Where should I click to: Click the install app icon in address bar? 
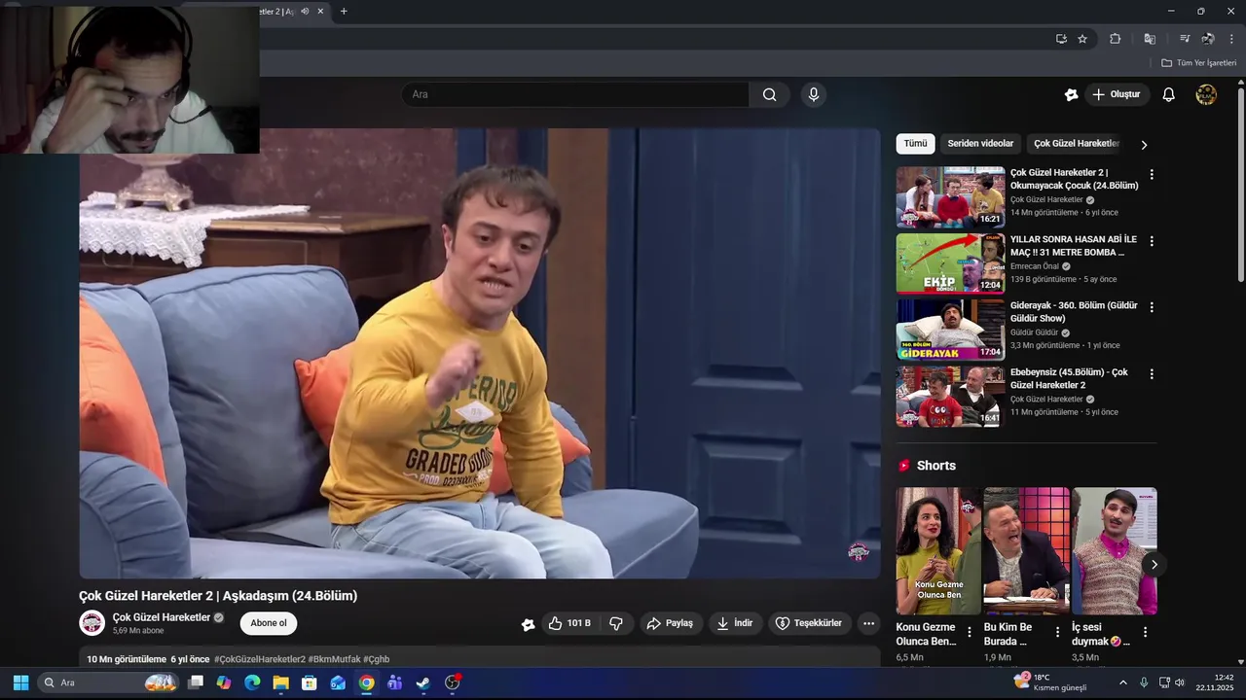coord(1061,39)
